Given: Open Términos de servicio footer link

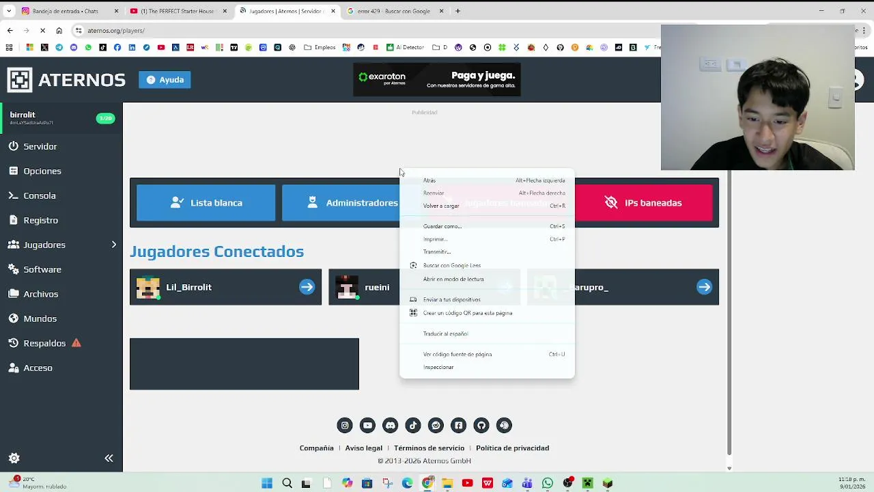Looking at the screenshot, I should 429,448.
